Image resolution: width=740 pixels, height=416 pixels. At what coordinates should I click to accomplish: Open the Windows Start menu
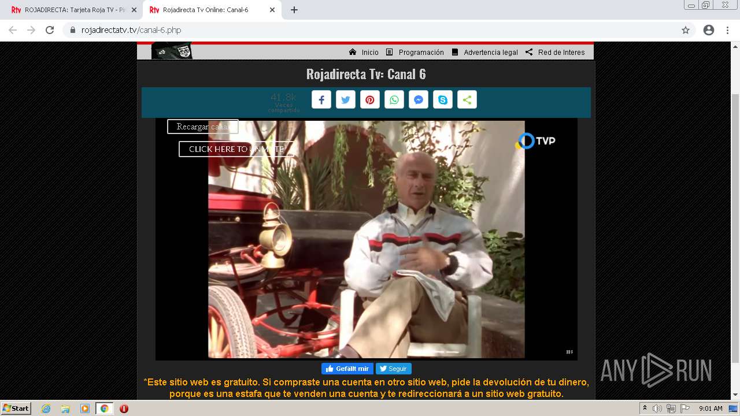[16, 408]
